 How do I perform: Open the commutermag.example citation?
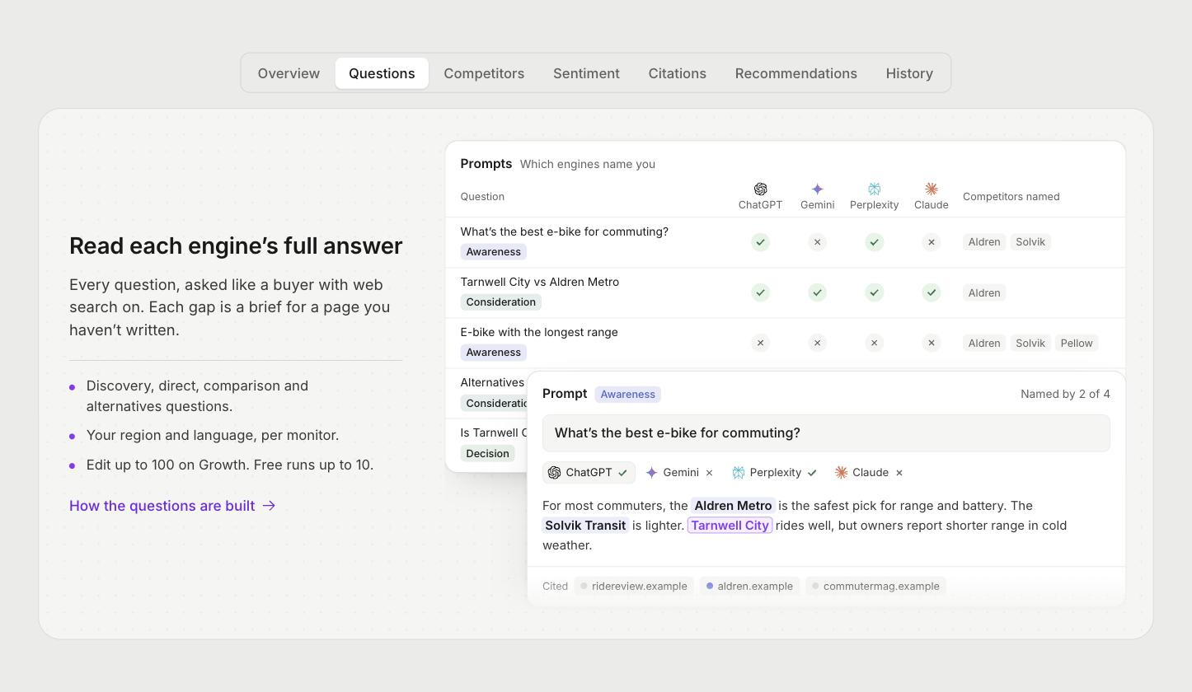coord(875,587)
